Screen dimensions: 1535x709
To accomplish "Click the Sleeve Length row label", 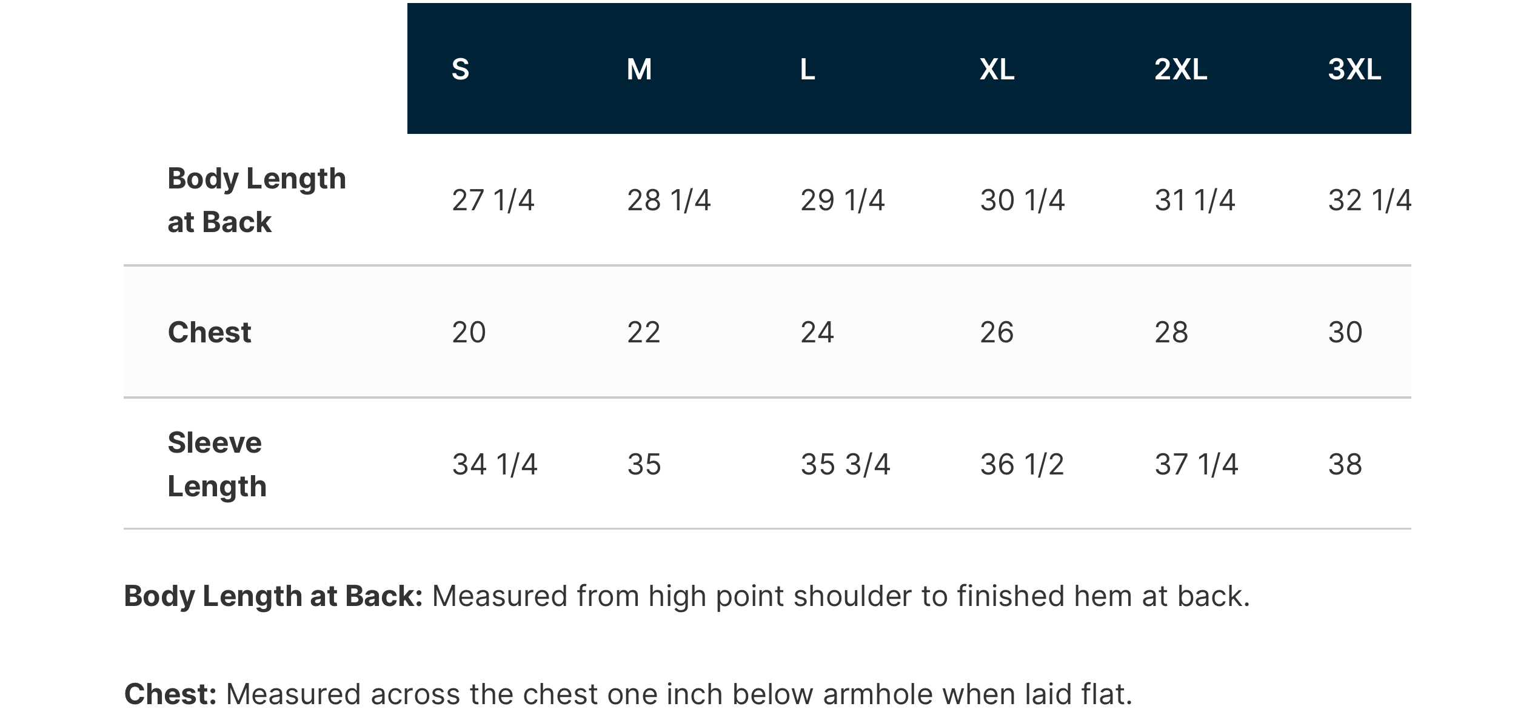I will coord(216,464).
